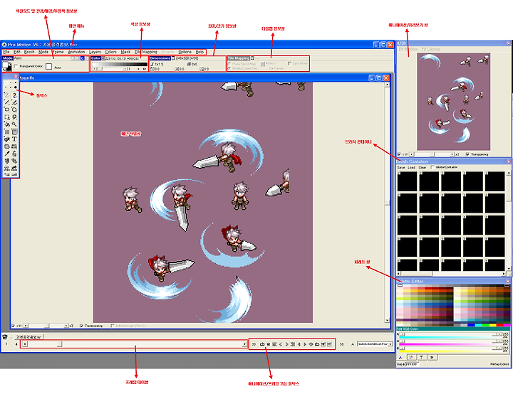Open the Switch.fromBrush.Frame dropdown
The width and height of the screenshot is (513, 394).
coord(390,344)
